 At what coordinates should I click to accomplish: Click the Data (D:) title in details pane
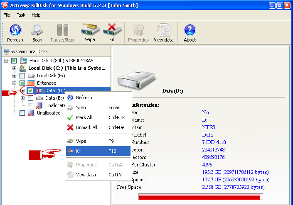(x=172, y=91)
